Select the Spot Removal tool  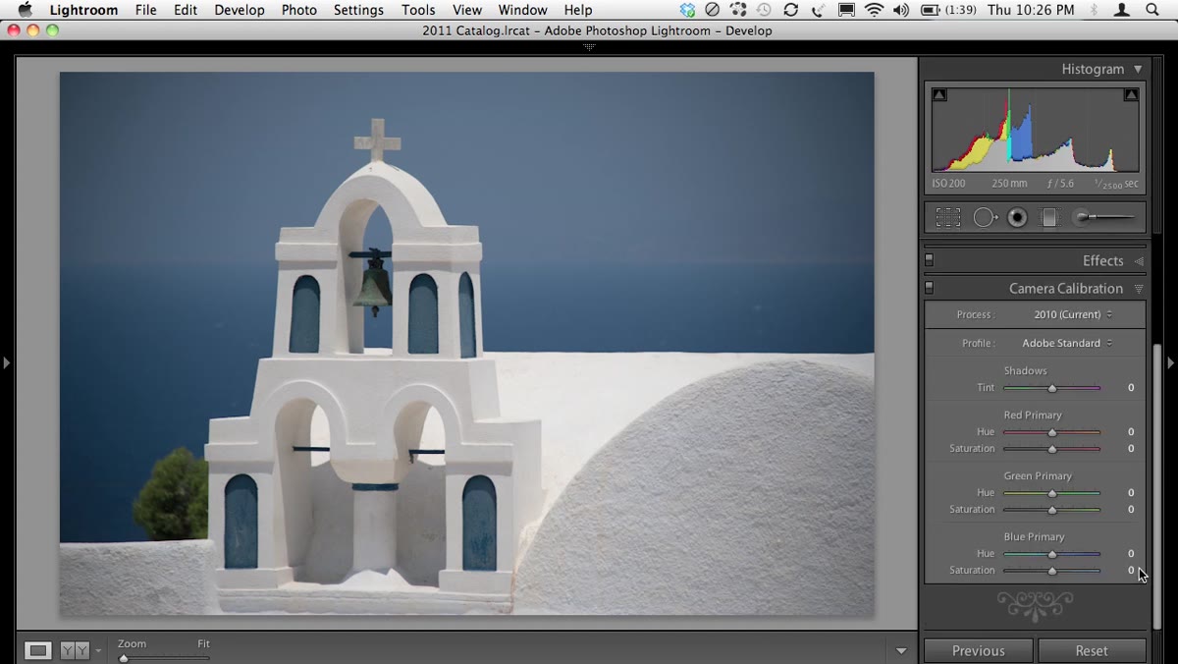[x=985, y=218]
